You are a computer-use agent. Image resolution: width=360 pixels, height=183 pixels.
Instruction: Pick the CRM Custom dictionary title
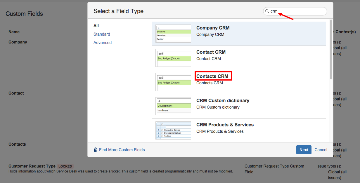coord(223,101)
